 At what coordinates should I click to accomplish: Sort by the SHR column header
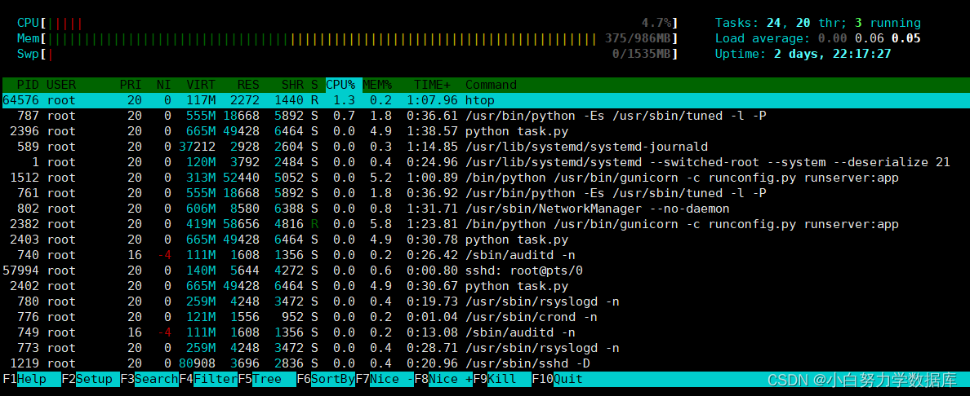[292, 85]
